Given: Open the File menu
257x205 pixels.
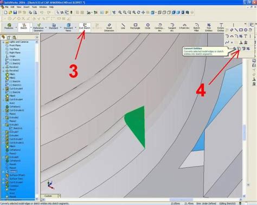Looking at the screenshot, I should click(7, 7).
